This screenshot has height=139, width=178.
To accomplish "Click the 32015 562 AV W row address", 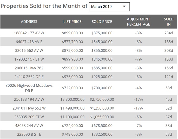I will click(x=29, y=50).
